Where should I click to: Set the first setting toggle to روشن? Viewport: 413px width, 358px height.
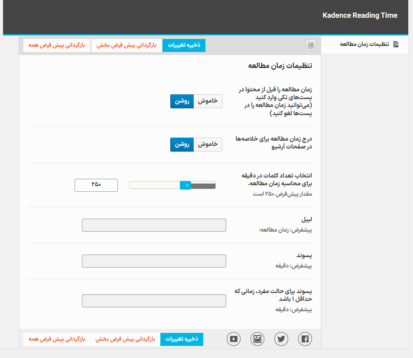[182, 101]
